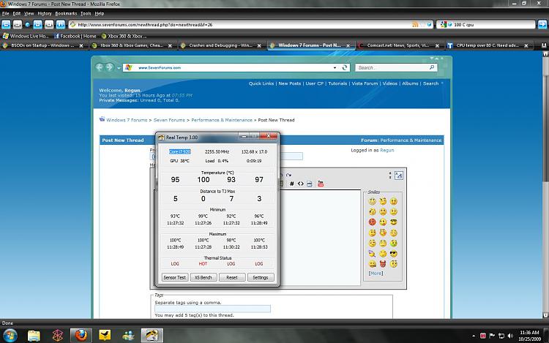This screenshot has height=343, width=549.
Task: Open Facebook Home bookmark
Action: [x=75, y=36]
